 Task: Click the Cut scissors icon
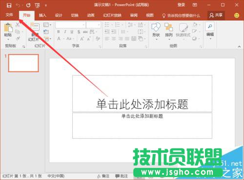[18, 25]
